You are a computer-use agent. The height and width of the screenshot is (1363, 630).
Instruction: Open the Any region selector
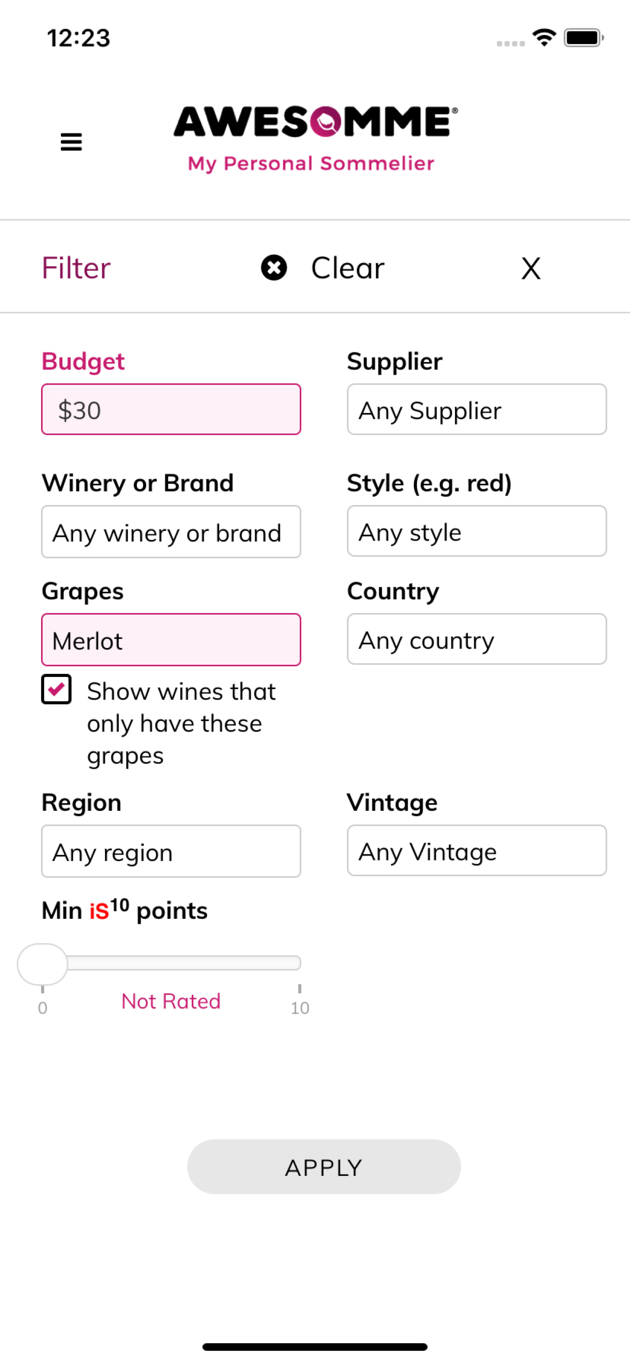(171, 851)
